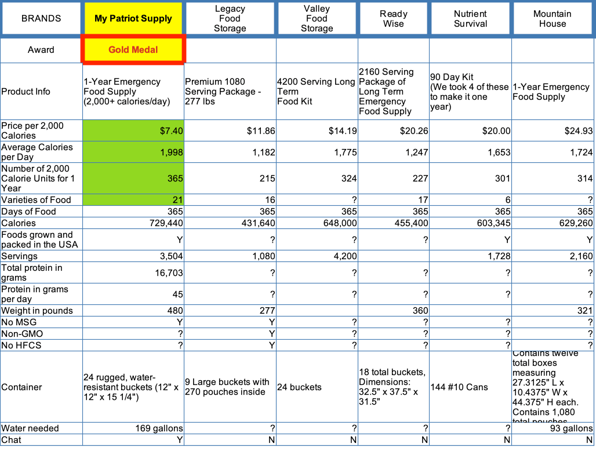This screenshot has width=596, height=451.
Task: Select the 227 calorie units cell
Action: pyautogui.click(x=394, y=178)
